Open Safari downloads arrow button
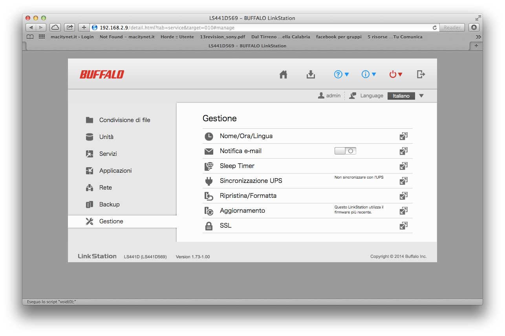505x336 pixels. [x=474, y=27]
